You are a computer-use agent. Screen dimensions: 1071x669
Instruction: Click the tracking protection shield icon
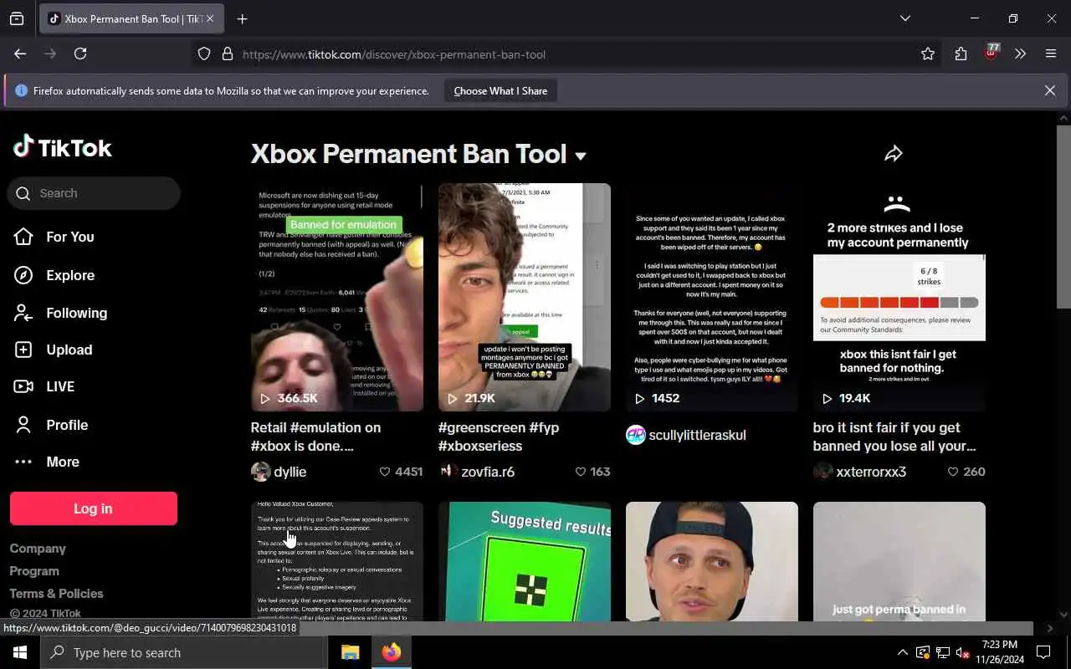tap(204, 54)
